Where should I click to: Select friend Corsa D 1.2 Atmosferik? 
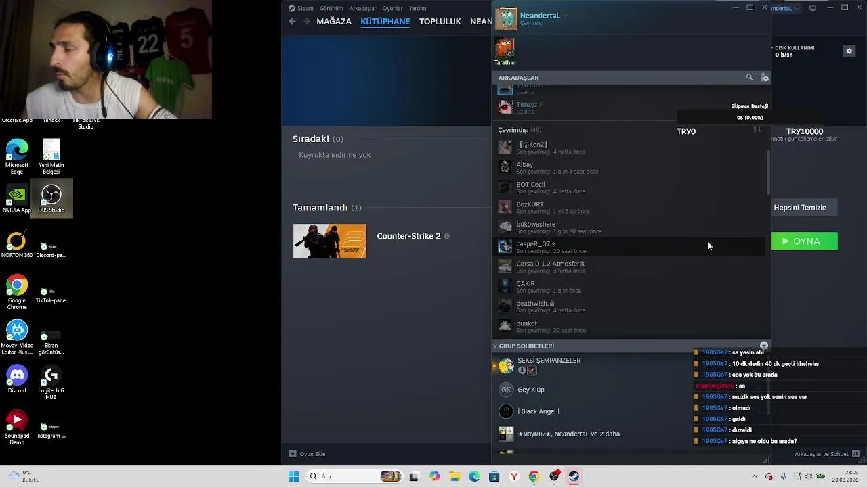pos(630,267)
